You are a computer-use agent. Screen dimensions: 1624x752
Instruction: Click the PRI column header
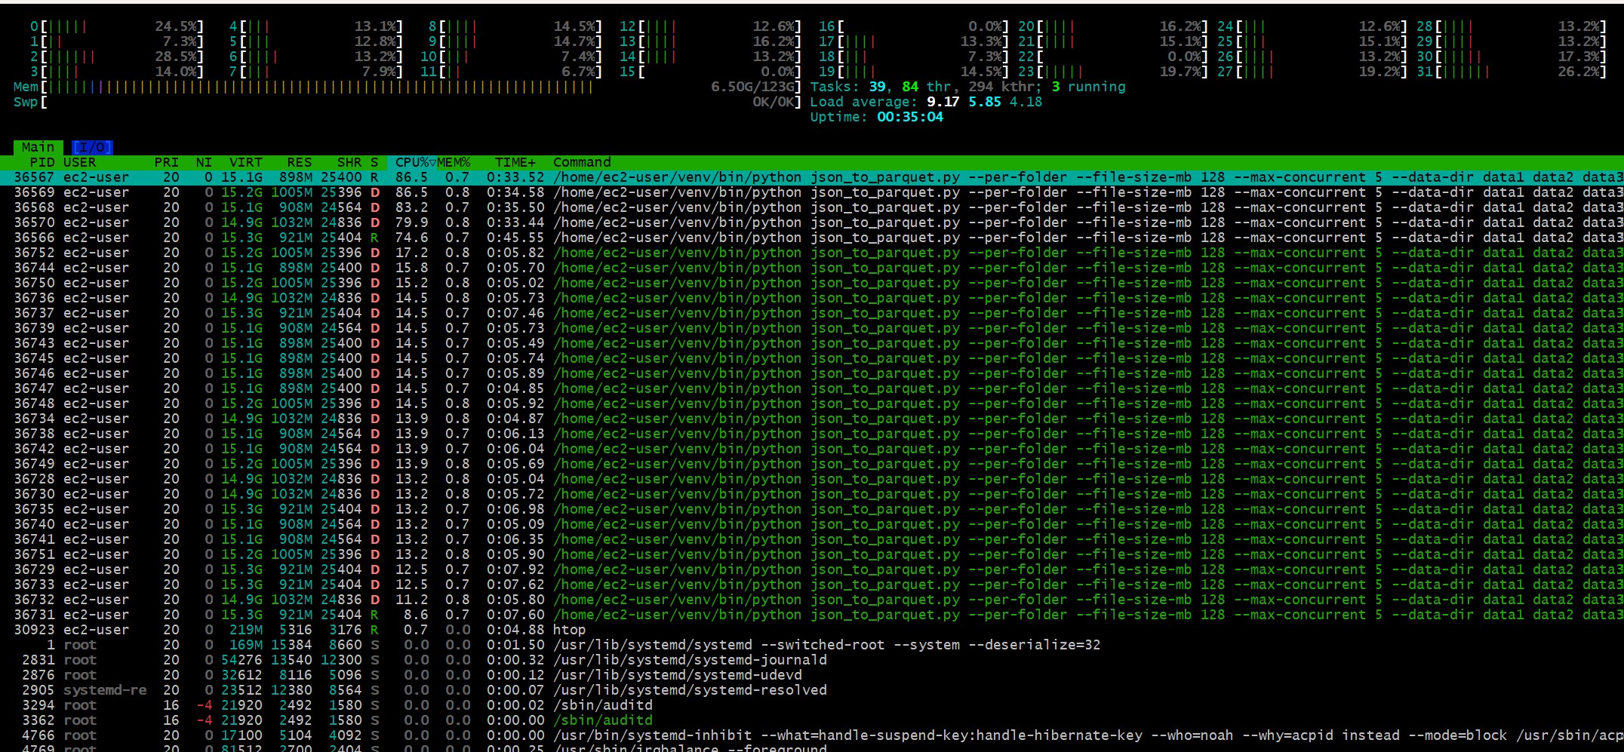167,162
